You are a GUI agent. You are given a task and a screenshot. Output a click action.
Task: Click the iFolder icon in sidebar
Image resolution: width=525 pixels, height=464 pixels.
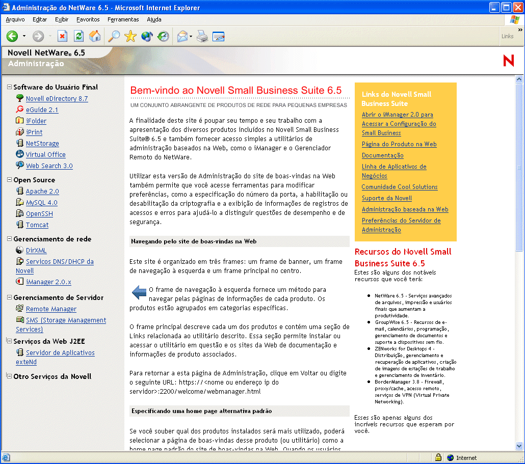click(20, 120)
